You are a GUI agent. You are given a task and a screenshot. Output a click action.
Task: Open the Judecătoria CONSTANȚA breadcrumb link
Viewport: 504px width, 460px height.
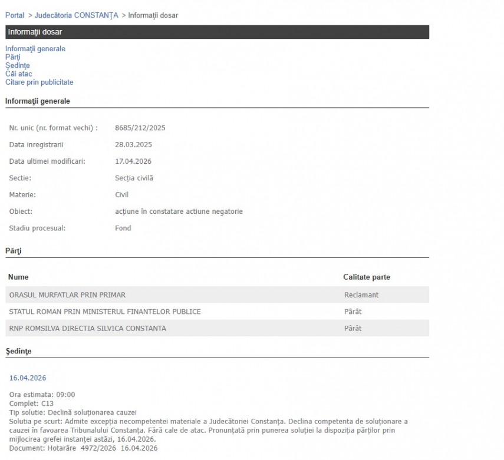tap(76, 15)
